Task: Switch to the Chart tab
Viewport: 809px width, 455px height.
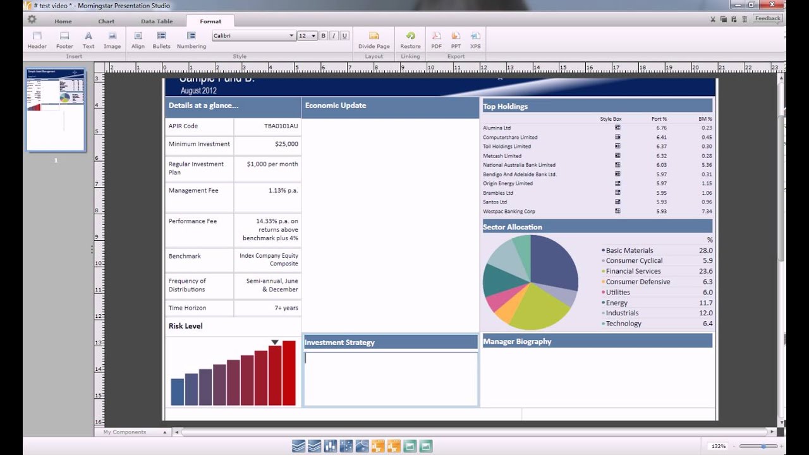Action: tap(106, 21)
